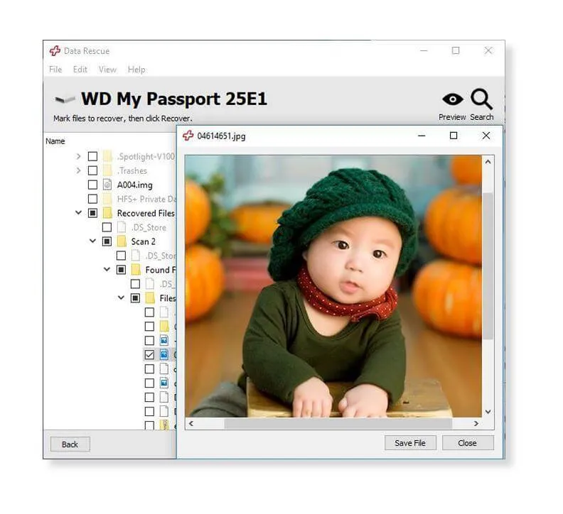Collapse the Scan 2 folder node
563x514 pixels.
tap(92, 241)
